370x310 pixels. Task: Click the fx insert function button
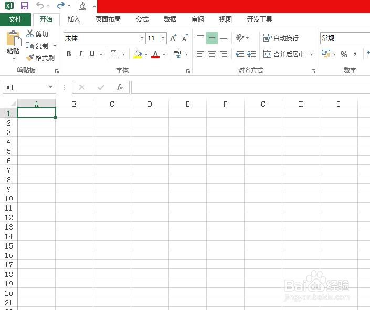[x=120, y=87]
